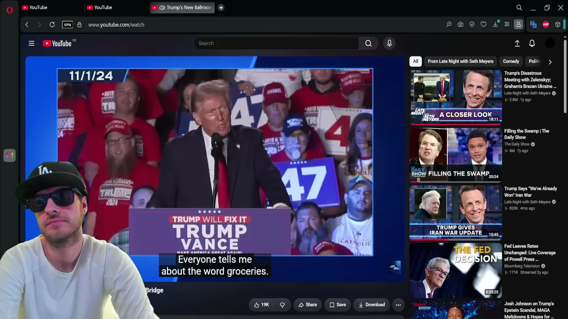Open the YouTube account avatar menu
This screenshot has width=568, height=319.
(550, 43)
